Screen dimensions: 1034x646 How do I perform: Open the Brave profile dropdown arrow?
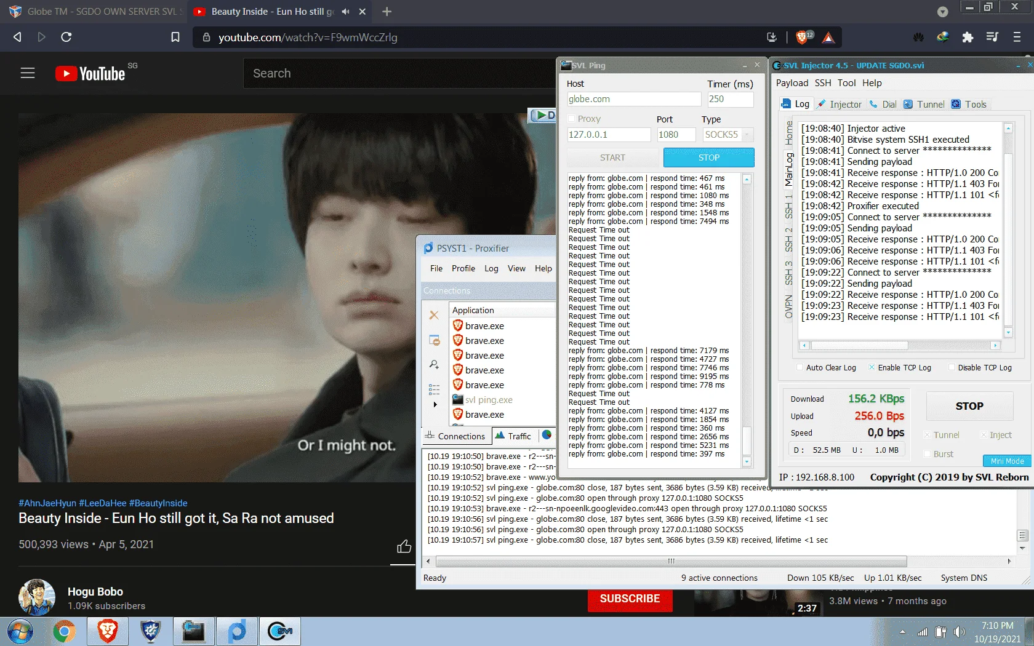click(x=942, y=12)
